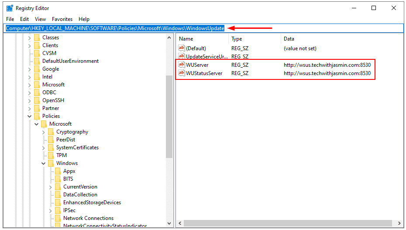Viewport: 406px width, 230px height.
Task: Collapse the Microsoft key under Policies
Action: tap(37, 124)
